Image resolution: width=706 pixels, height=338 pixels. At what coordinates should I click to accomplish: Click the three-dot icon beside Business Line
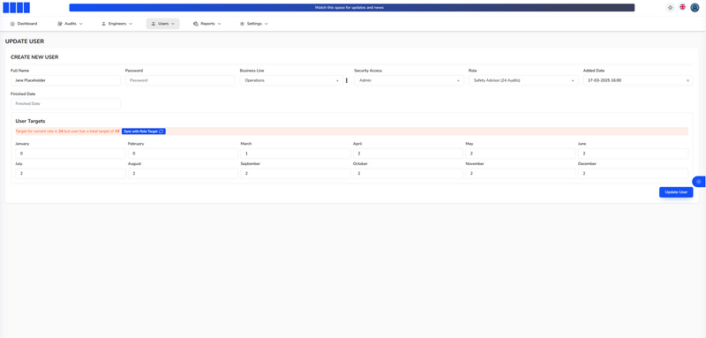(347, 80)
